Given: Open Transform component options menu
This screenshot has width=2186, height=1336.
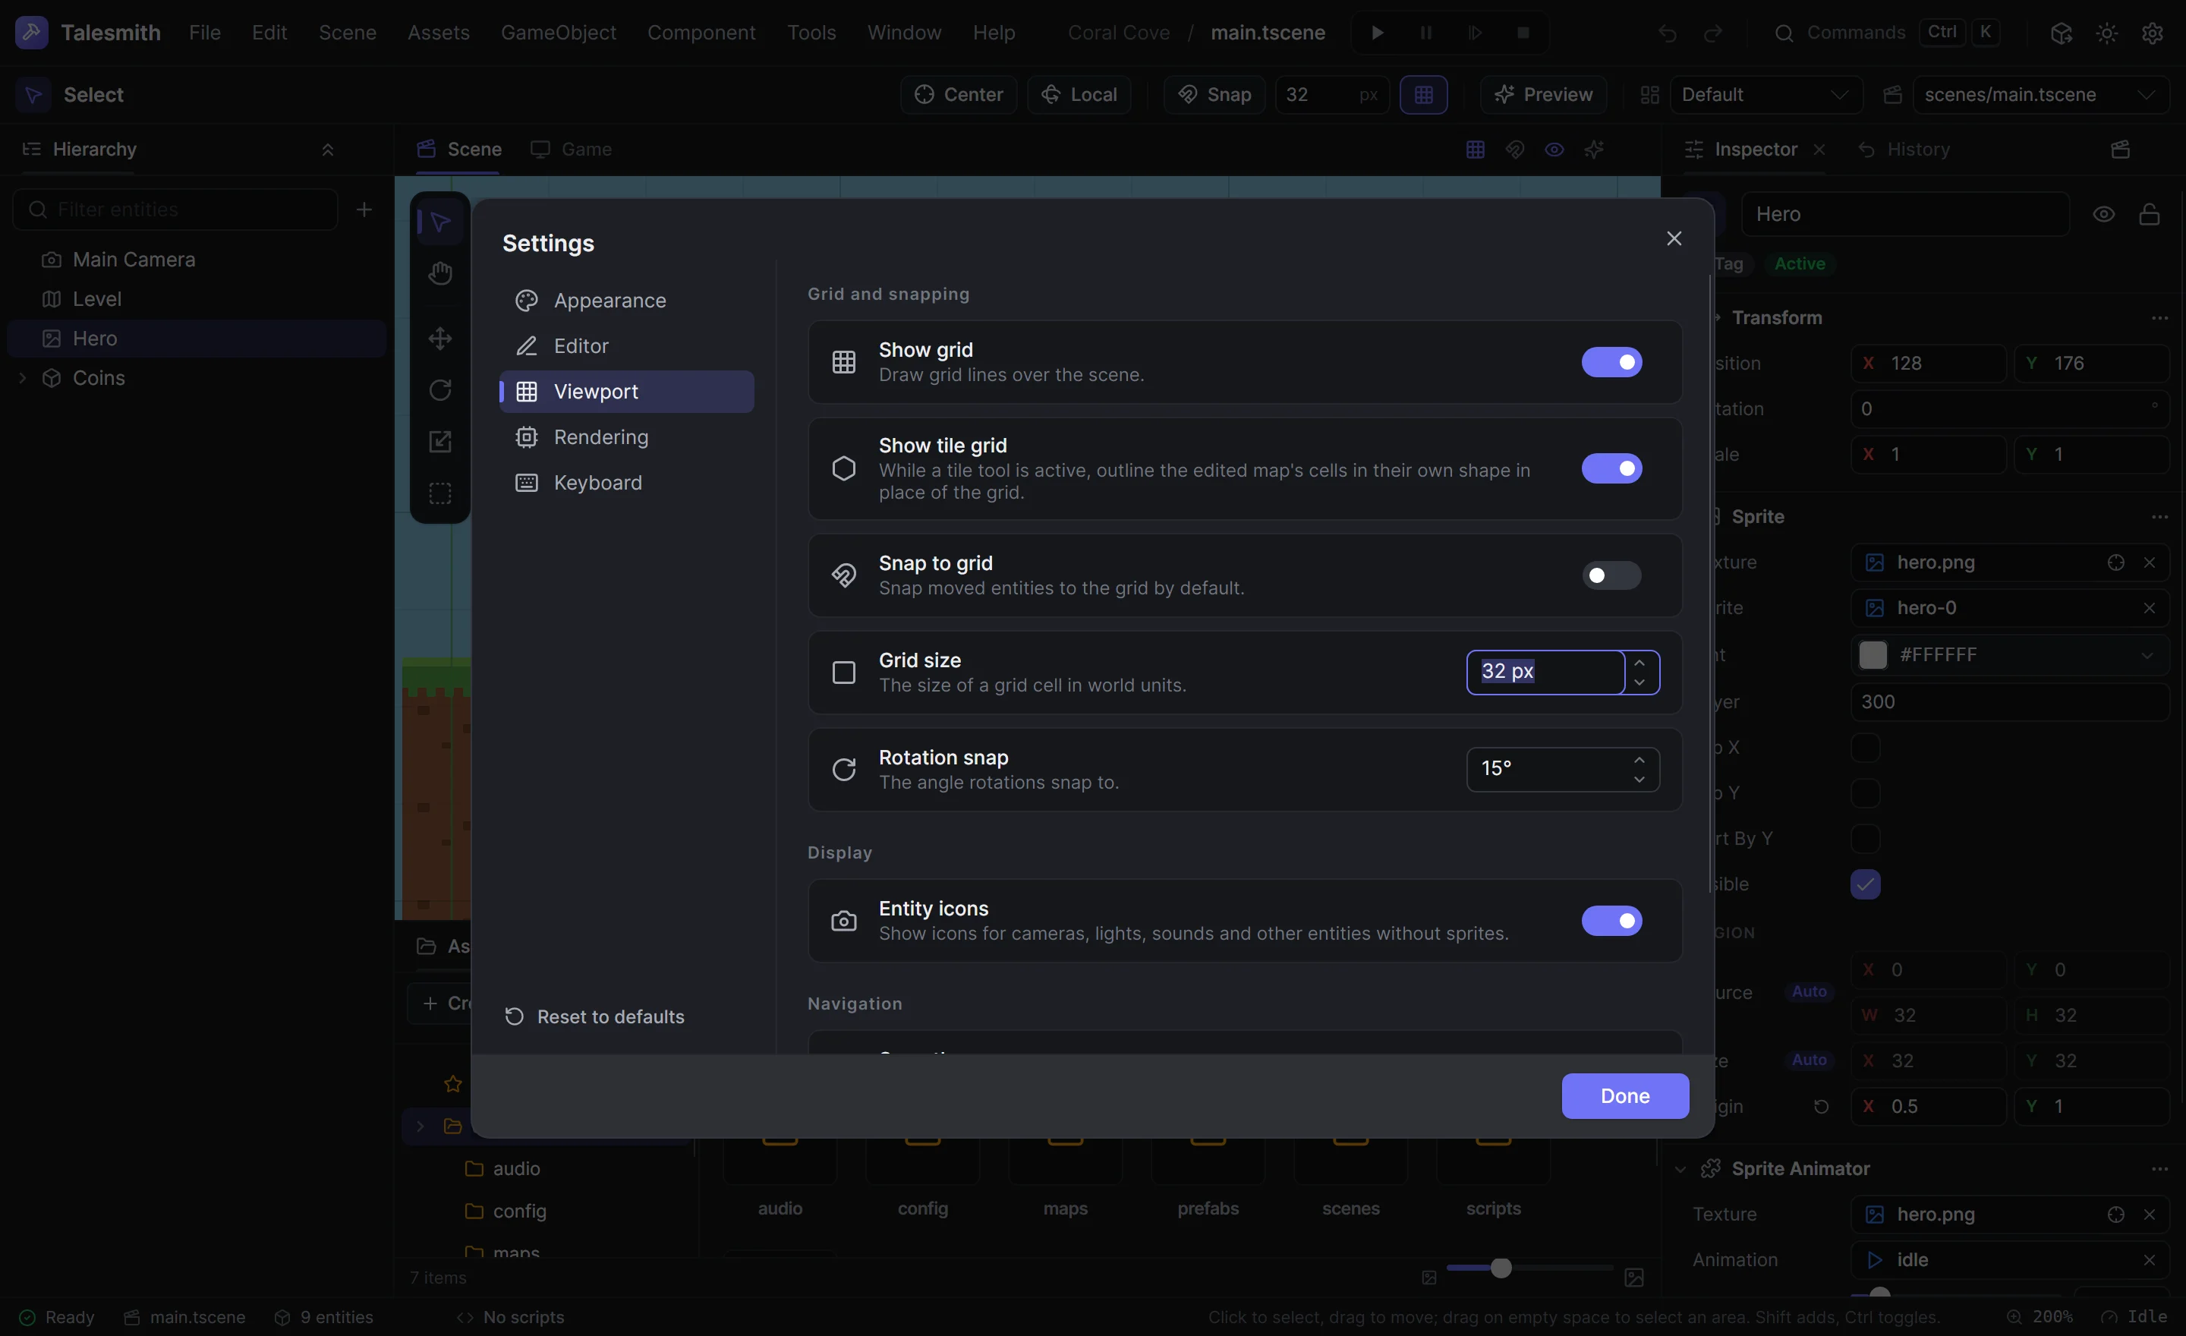Looking at the screenshot, I should 2159,317.
